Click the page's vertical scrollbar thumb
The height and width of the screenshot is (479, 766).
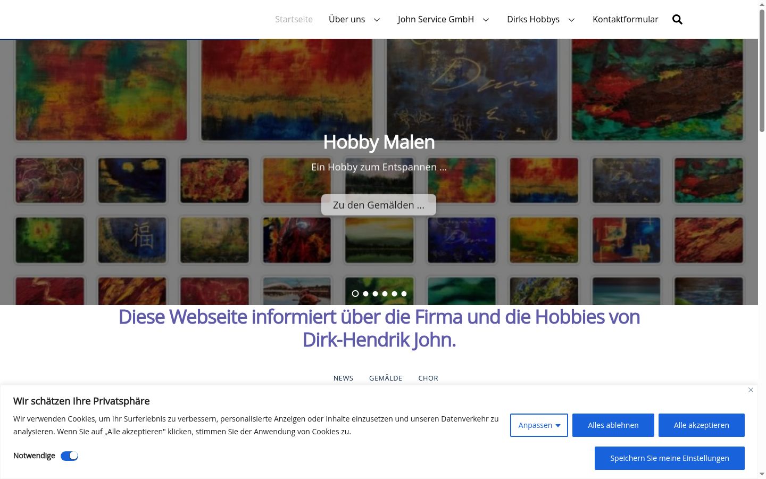coord(762,70)
